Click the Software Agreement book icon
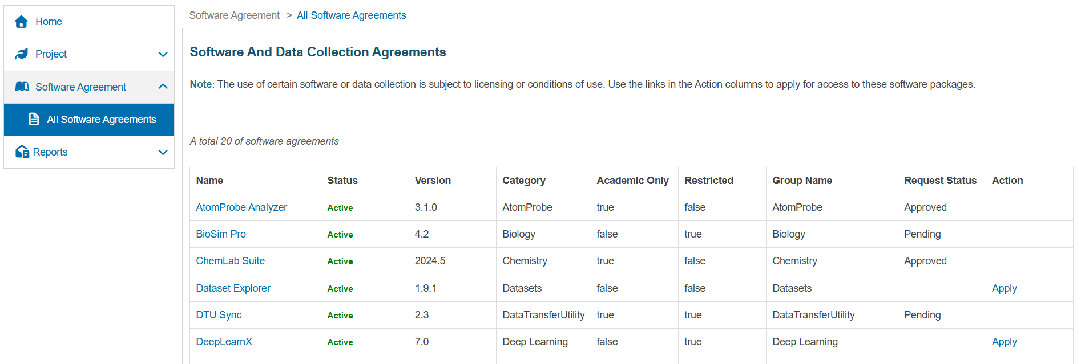The height and width of the screenshot is (364, 1081). (x=22, y=87)
